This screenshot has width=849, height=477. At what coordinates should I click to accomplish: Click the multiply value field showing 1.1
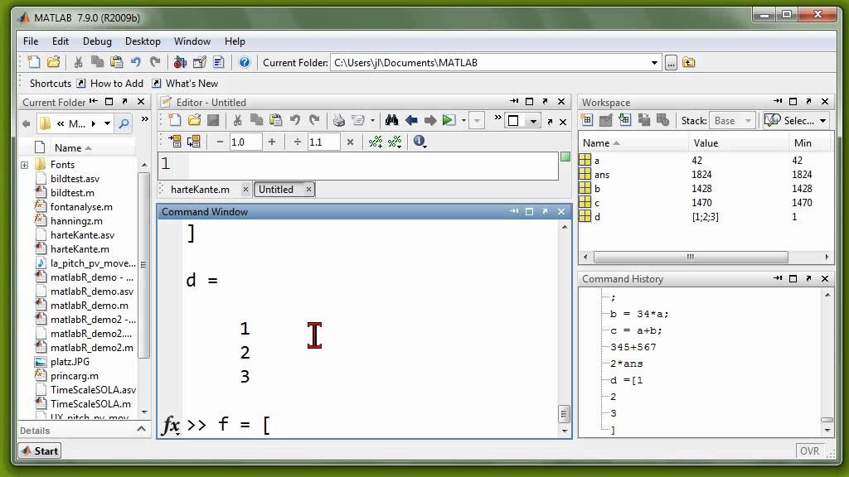(323, 142)
